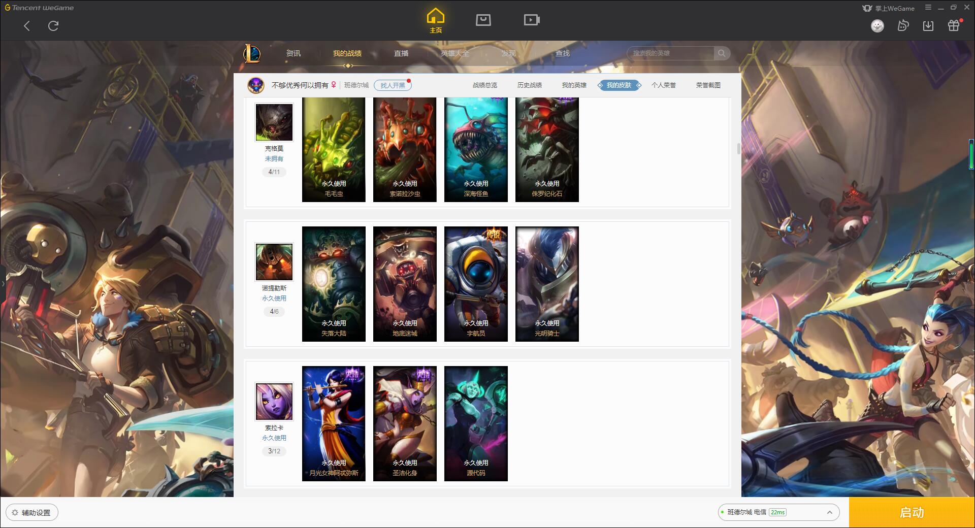Expand the 班德尔城 电信 server dropdown
975x528 pixels.
(x=778, y=512)
